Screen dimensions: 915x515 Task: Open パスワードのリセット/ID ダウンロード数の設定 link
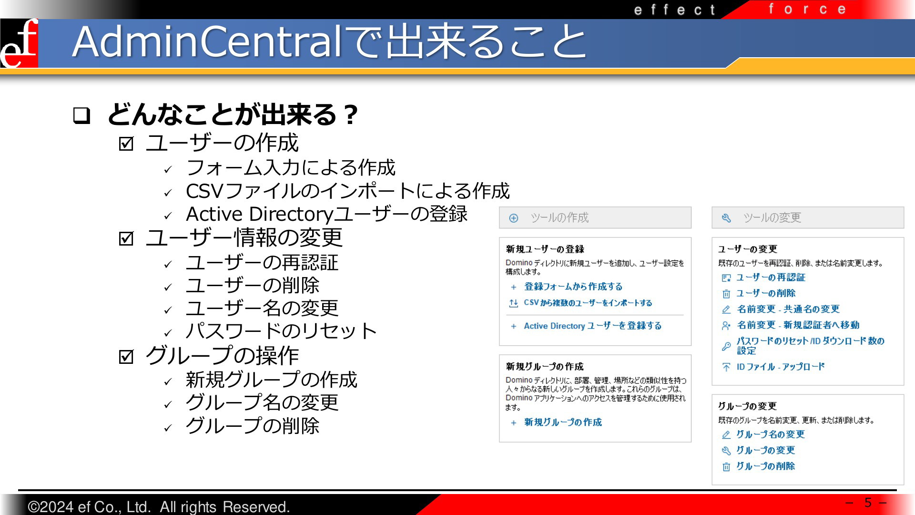[x=810, y=346]
